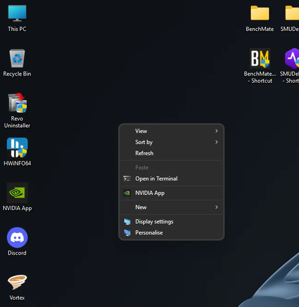The image size is (299, 307).
Task: Expand the New submenu arrow
Action: pos(217,207)
